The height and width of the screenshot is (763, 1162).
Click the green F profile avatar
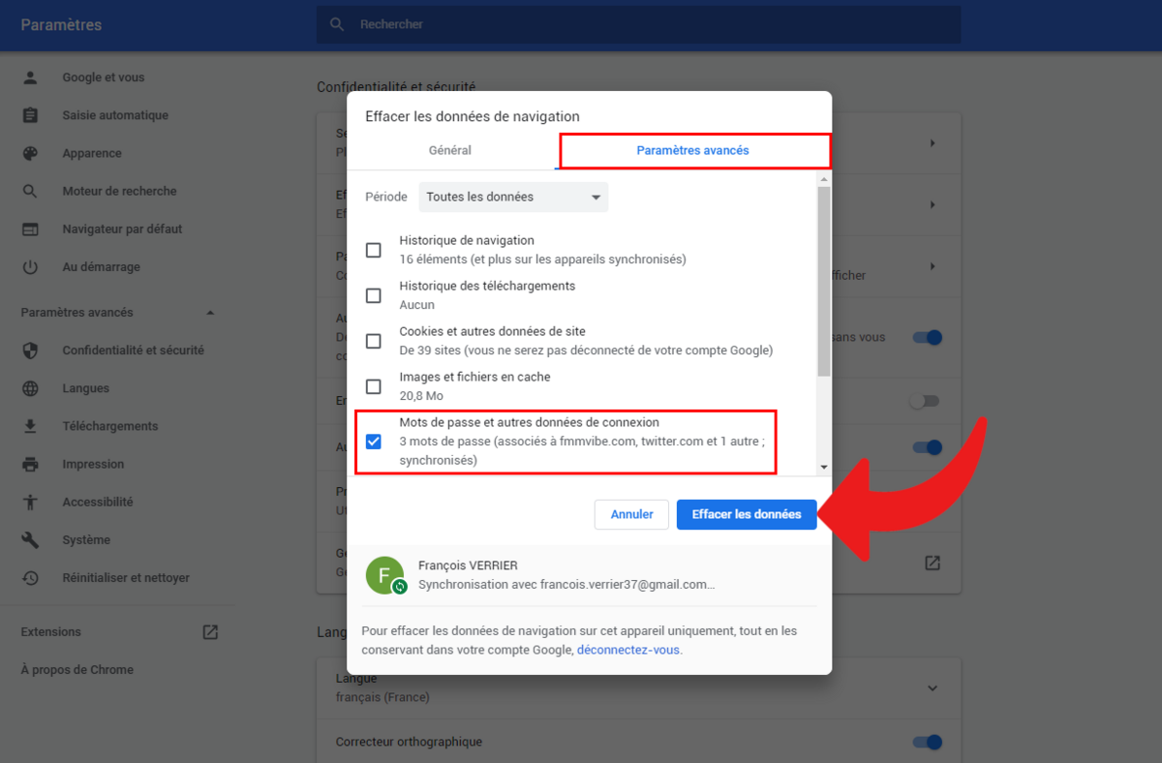[x=384, y=575]
